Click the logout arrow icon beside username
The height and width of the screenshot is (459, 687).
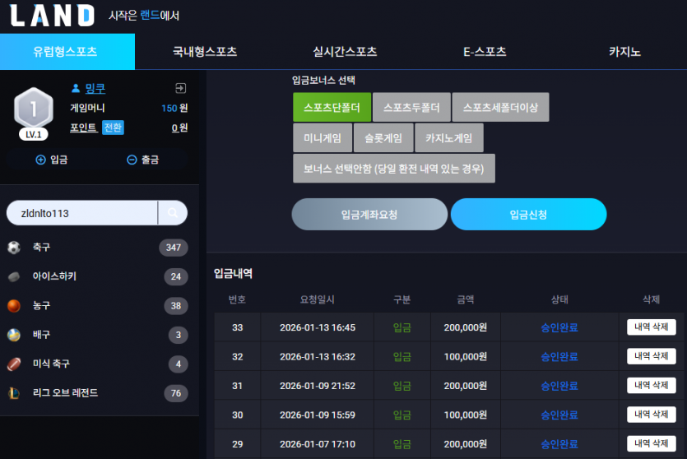[180, 88]
